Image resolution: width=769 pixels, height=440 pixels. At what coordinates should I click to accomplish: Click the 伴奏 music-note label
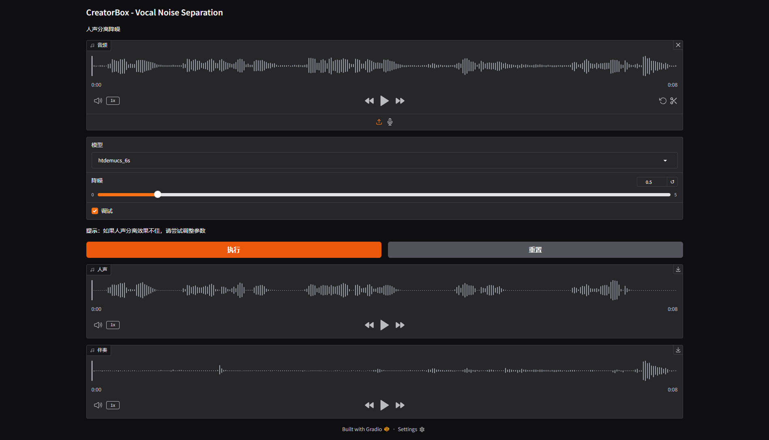point(99,350)
